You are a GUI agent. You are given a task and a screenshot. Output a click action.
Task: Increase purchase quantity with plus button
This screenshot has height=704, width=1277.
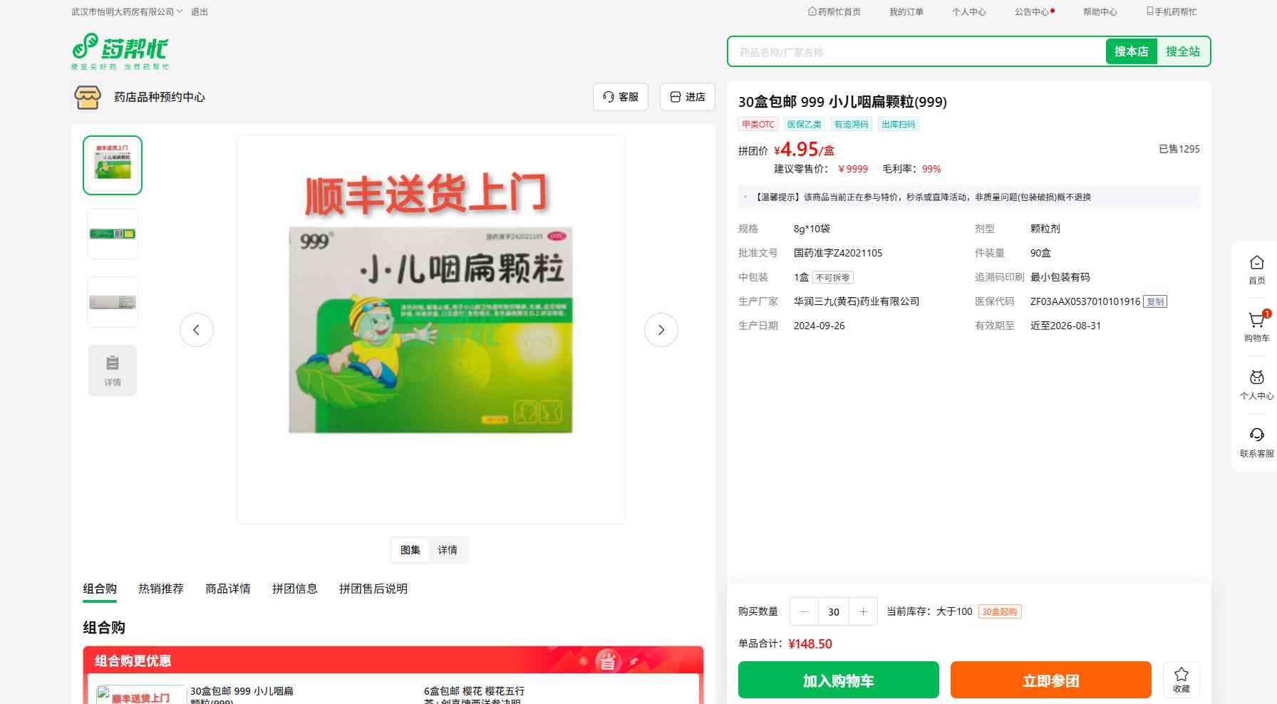[x=863, y=611]
